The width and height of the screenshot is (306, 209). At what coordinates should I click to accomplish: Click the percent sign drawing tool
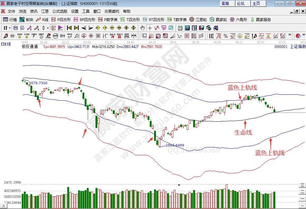pyautogui.click(x=226, y=36)
